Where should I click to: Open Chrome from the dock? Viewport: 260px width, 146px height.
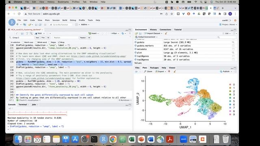(113, 139)
